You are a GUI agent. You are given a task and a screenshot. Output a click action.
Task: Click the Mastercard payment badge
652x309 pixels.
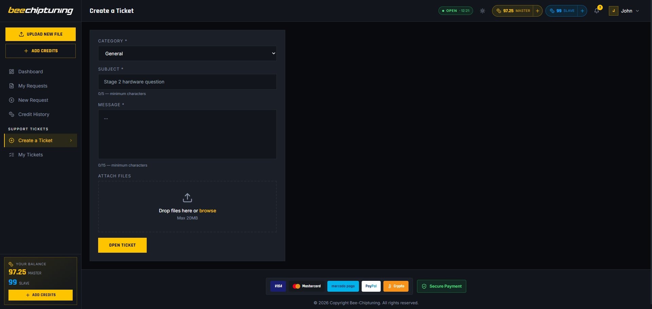[x=307, y=286]
